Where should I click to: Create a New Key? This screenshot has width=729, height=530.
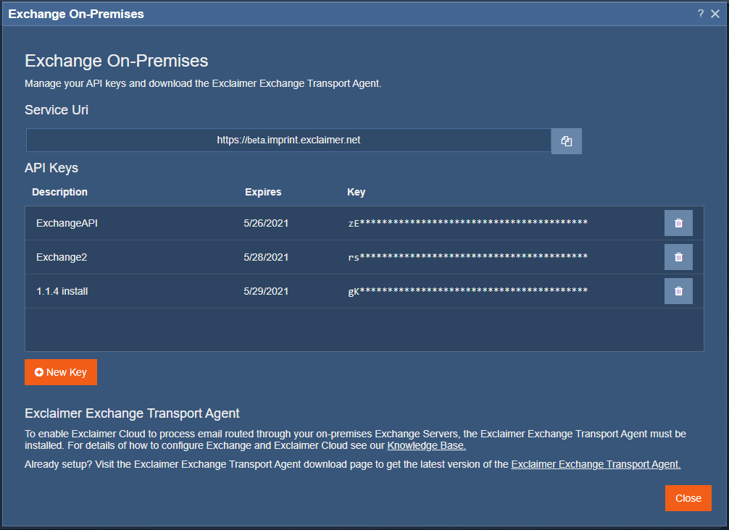tap(61, 372)
